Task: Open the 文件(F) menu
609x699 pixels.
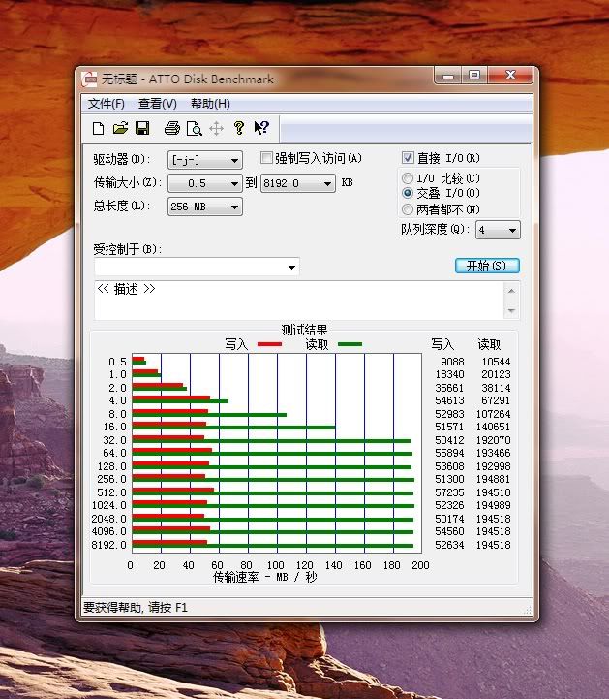Action: point(107,104)
